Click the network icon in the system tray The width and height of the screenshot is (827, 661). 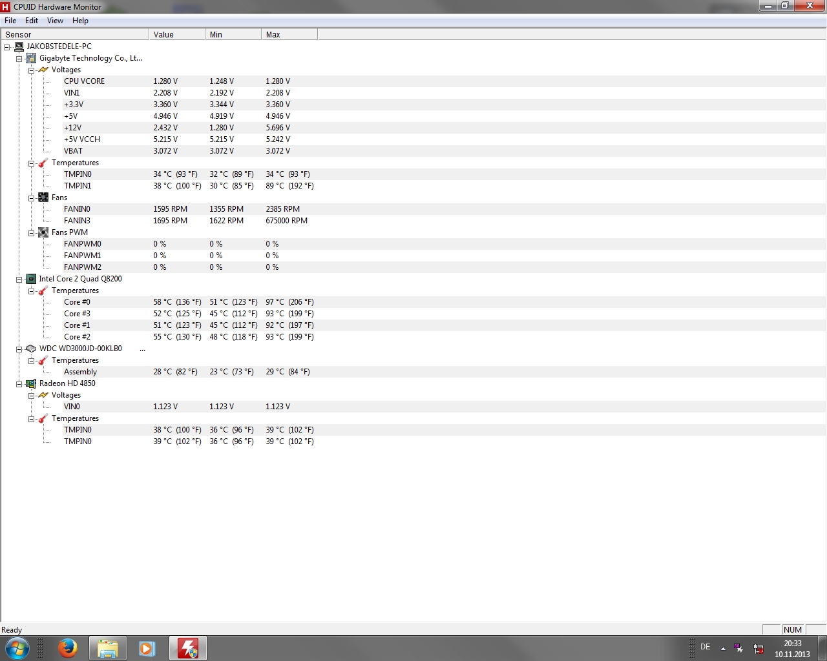759,649
